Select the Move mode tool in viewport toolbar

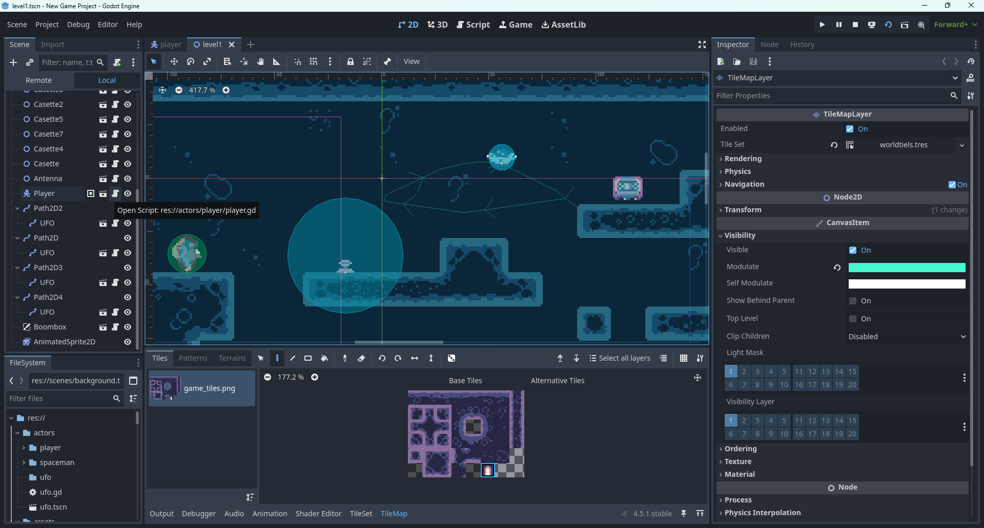[x=174, y=61]
